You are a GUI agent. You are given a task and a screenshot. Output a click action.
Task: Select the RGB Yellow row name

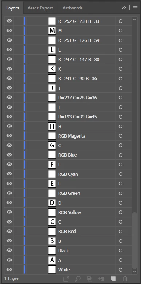point(69,213)
